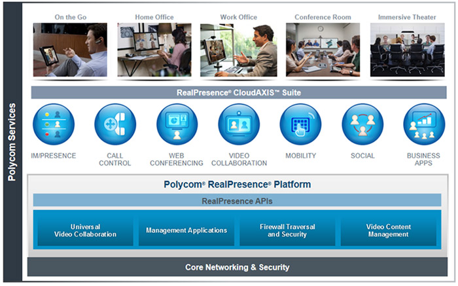The width and height of the screenshot is (458, 286).
Task: Click the Business Apps chart icon
Action: [423, 124]
